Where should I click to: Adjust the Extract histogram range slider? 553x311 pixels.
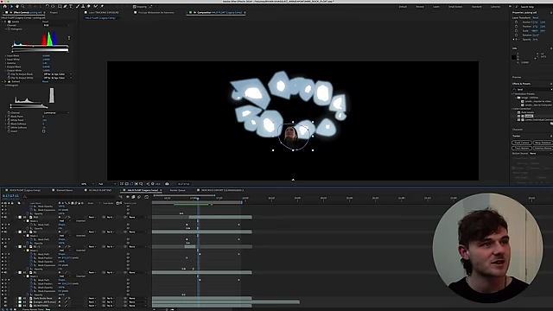29,105
